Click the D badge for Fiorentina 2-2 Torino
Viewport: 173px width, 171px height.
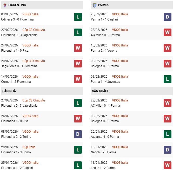(x=78, y=134)
